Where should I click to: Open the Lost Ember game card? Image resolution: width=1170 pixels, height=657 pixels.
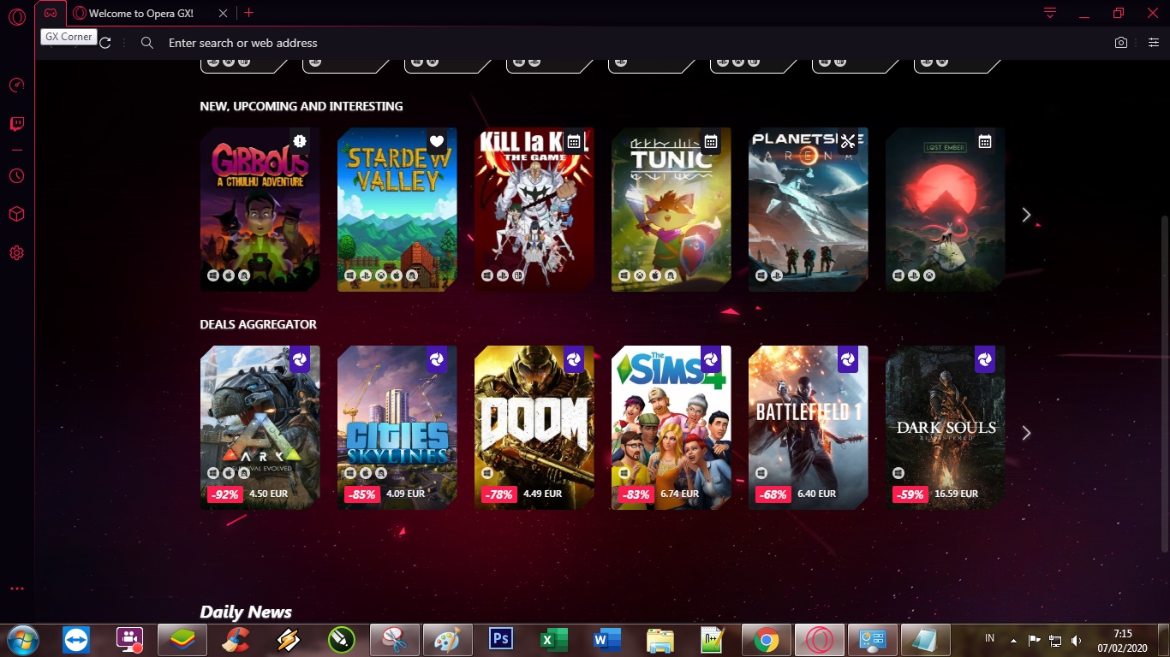click(x=946, y=210)
